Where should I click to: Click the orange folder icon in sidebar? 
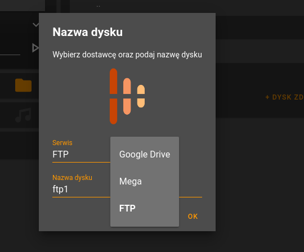point(23,85)
